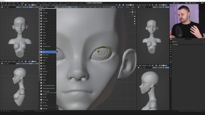Select the Flatten brush

click(48, 38)
